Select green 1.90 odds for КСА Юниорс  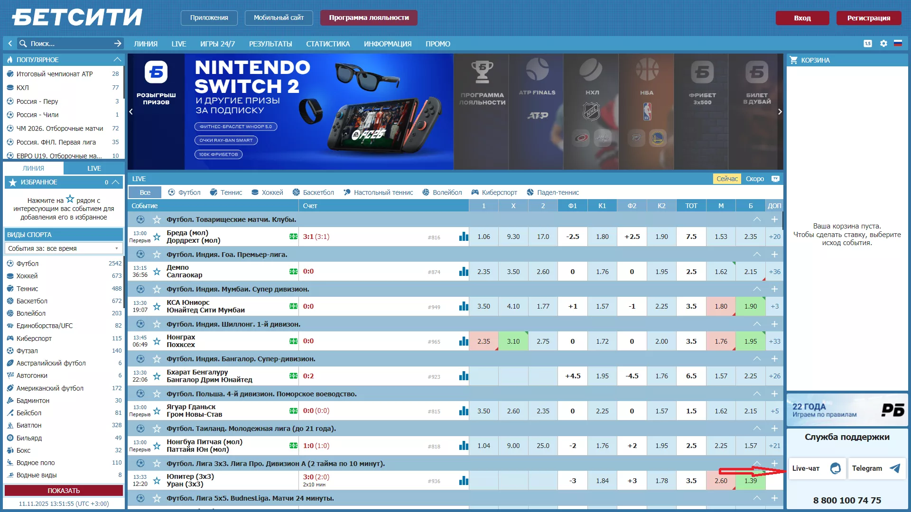point(750,306)
